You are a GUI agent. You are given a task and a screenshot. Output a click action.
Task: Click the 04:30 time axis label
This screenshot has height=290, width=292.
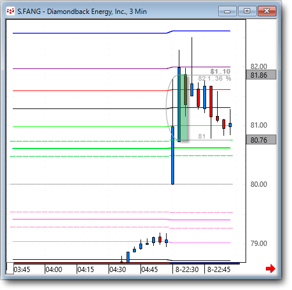tap(118, 269)
